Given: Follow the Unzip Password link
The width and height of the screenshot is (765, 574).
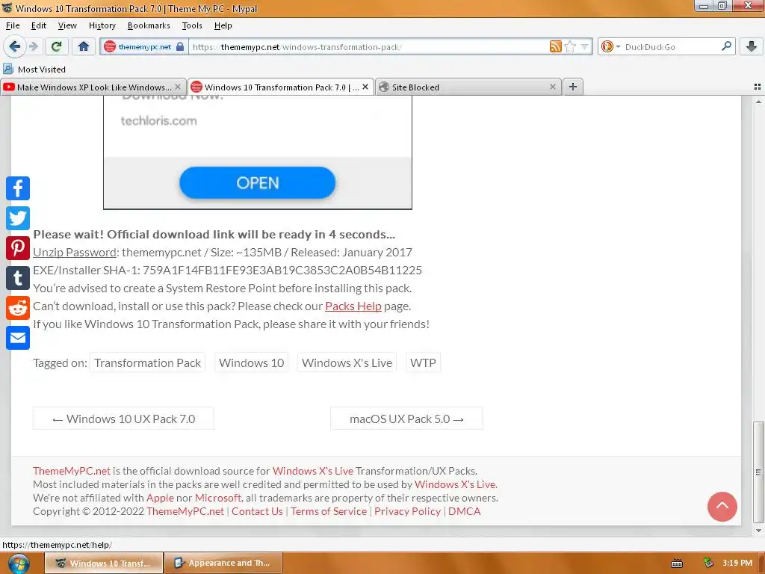Looking at the screenshot, I should point(75,253).
